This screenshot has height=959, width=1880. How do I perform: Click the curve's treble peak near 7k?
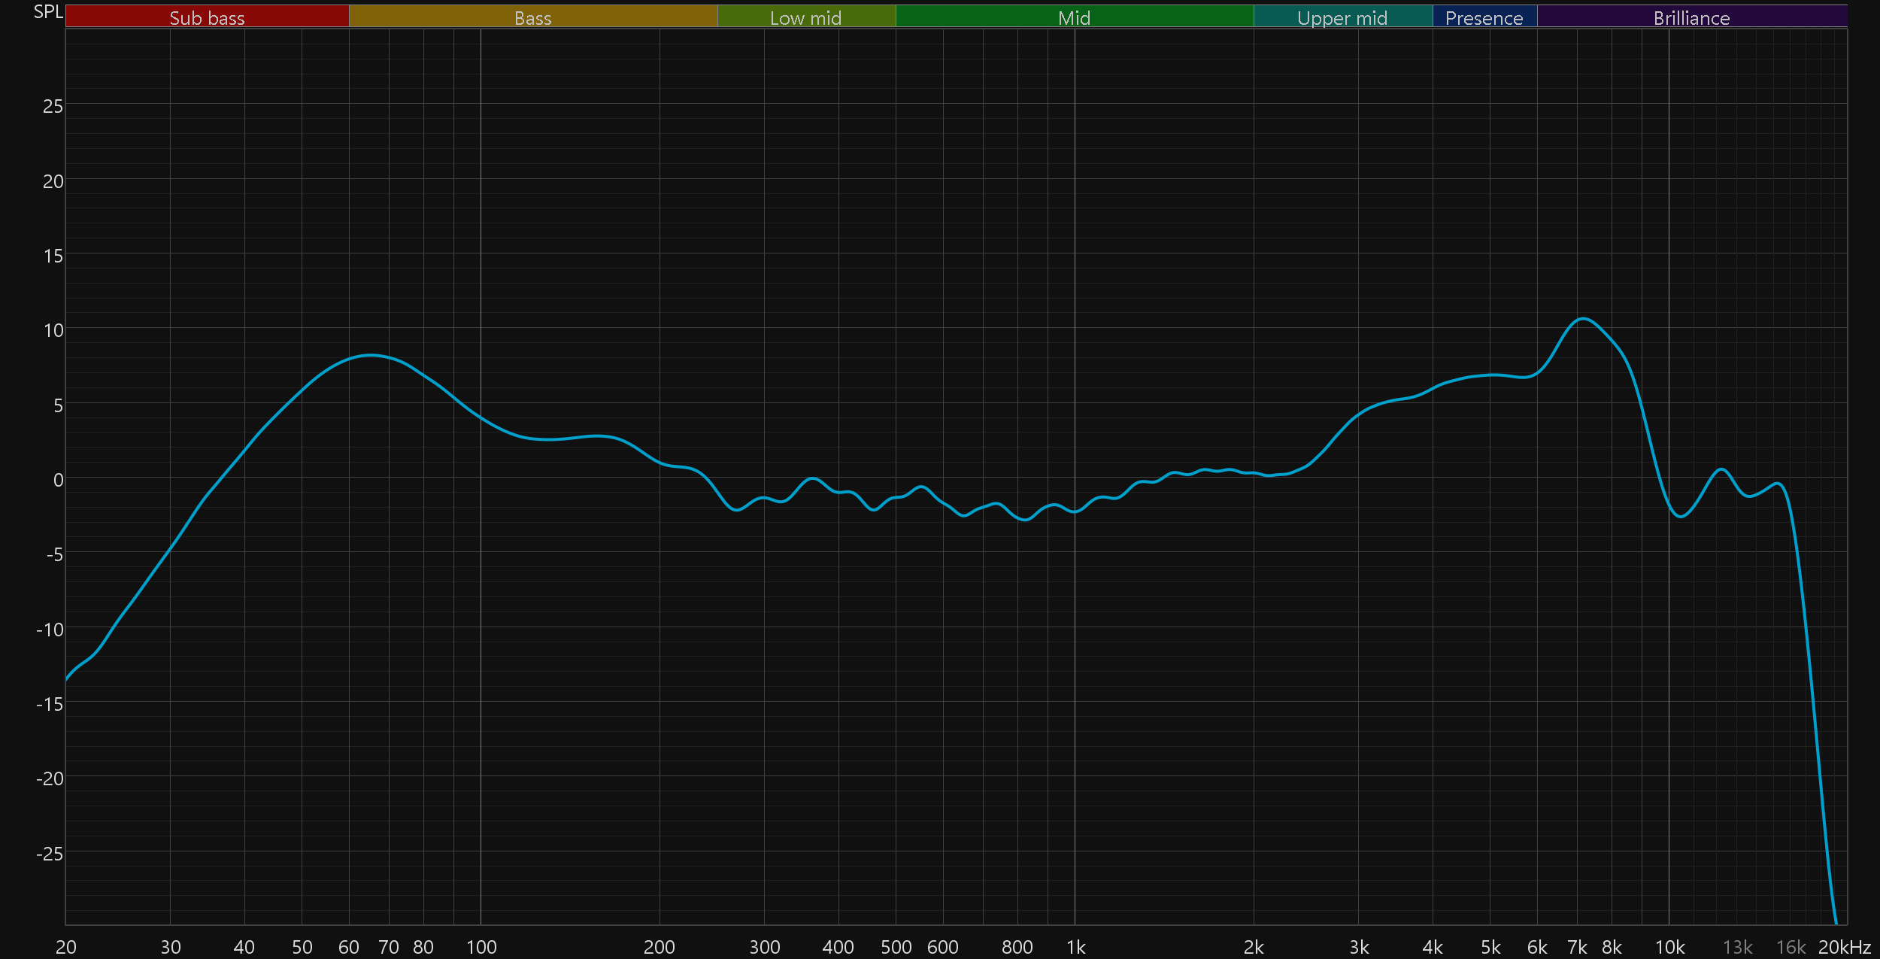coord(1583,319)
